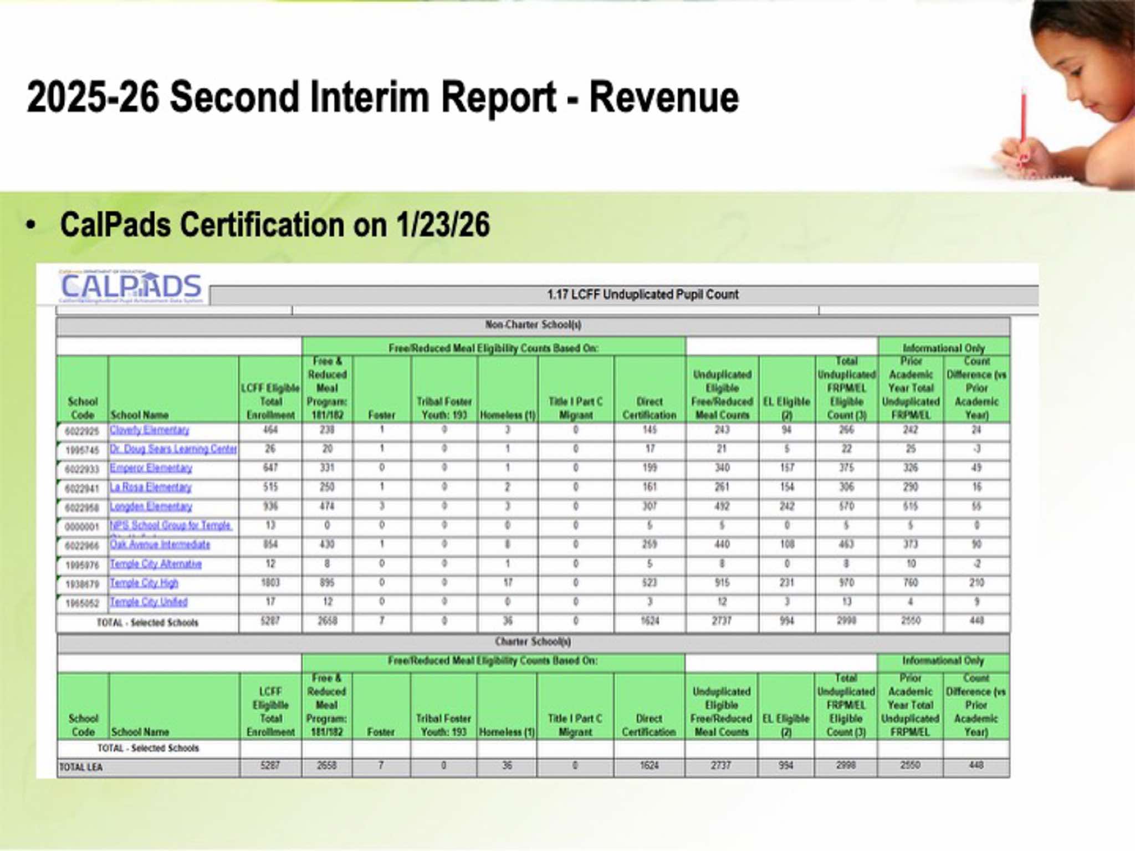
Task: Click the Emperor Elementary link
Action: [151, 469]
